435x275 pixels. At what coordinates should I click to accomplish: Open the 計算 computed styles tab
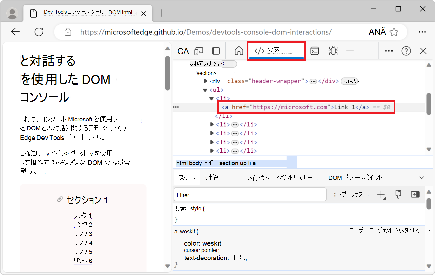pos(212,177)
